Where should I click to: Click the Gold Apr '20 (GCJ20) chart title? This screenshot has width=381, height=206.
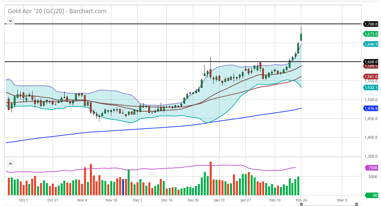(57, 11)
